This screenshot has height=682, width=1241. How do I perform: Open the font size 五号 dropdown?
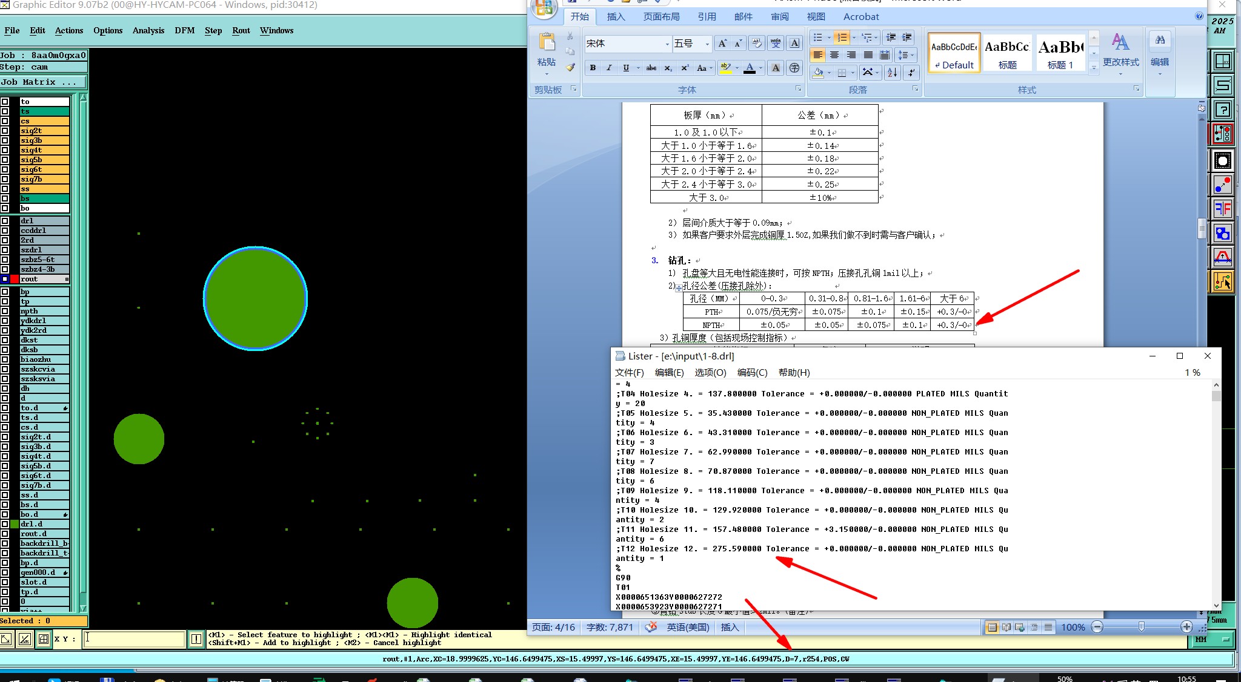point(707,44)
